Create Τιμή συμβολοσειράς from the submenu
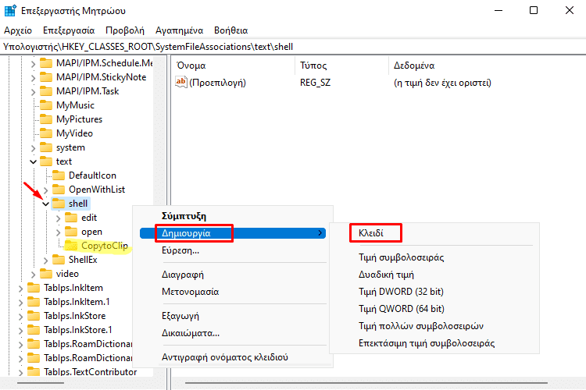This screenshot has width=586, height=390. pos(434,257)
